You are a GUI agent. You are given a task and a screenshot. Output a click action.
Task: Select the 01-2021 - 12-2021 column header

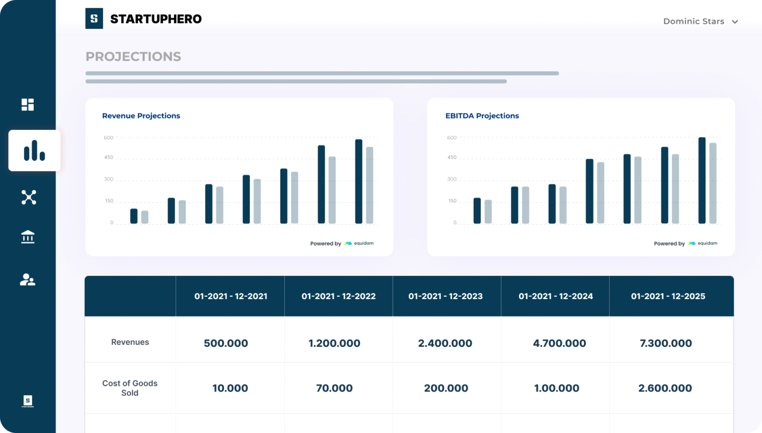click(x=230, y=296)
